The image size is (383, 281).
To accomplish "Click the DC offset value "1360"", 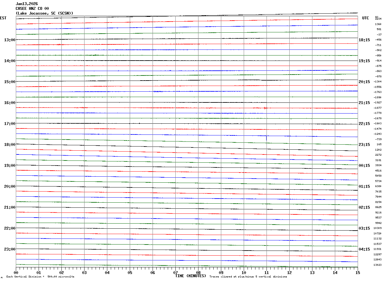I will (x=378, y=24).
